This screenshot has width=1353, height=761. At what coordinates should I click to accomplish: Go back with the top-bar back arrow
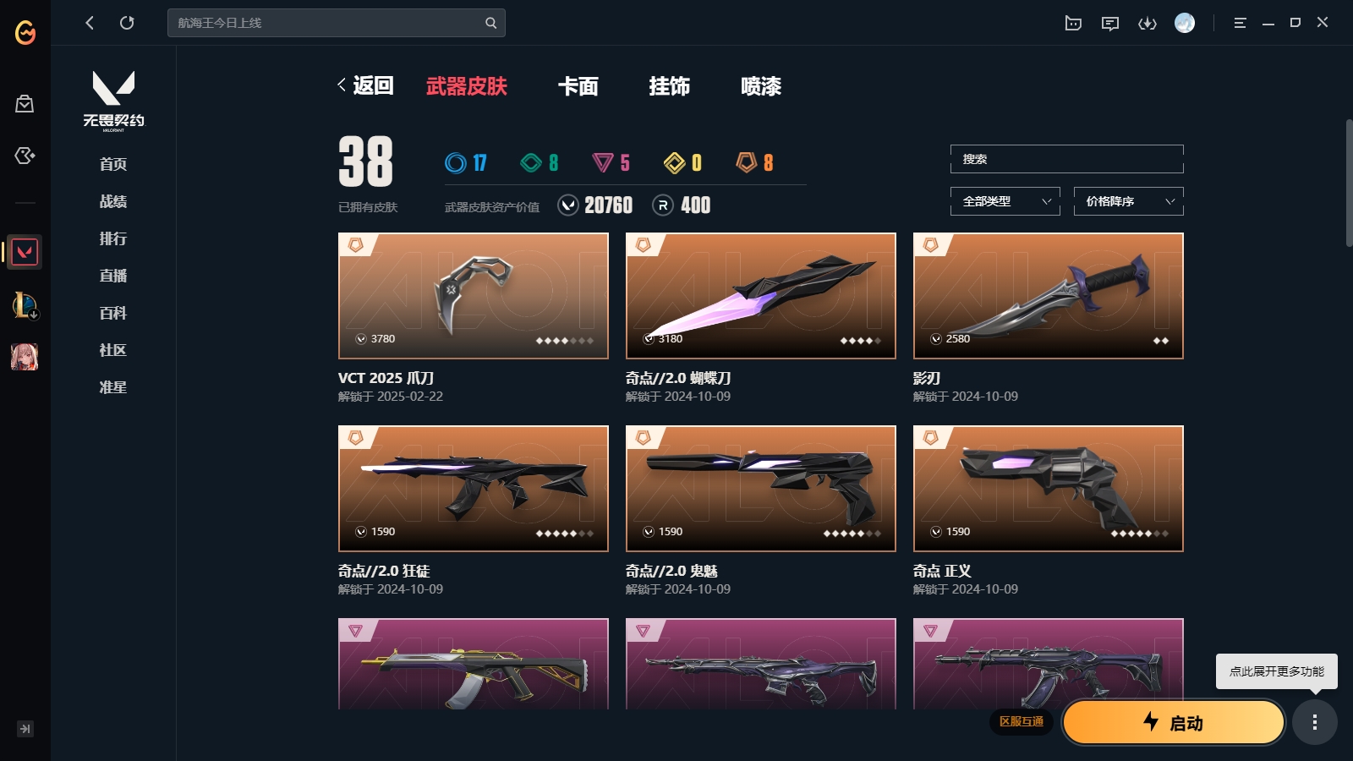(x=90, y=23)
